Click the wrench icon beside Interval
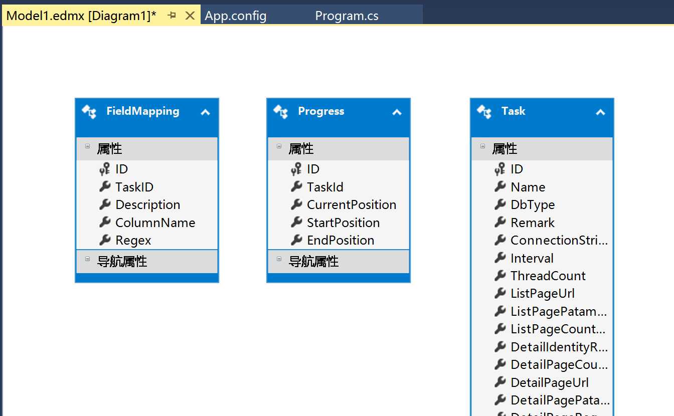Image resolution: width=674 pixels, height=416 pixels. click(x=499, y=258)
